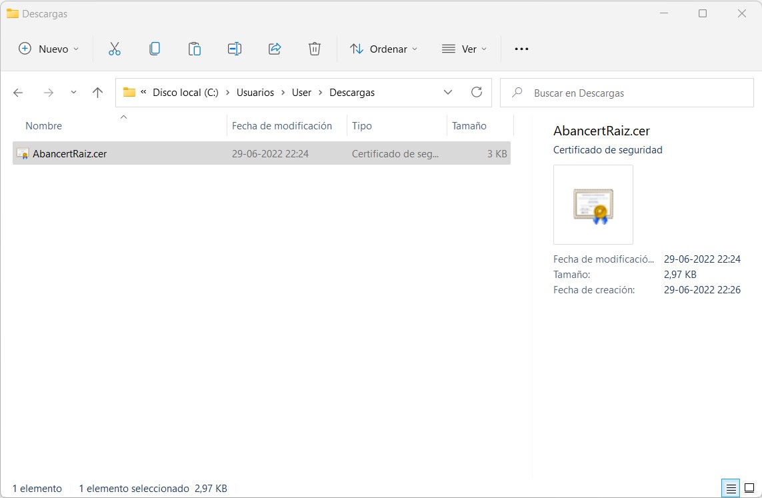Click the Copy icon in toolbar
The image size is (762, 498).
point(155,49)
